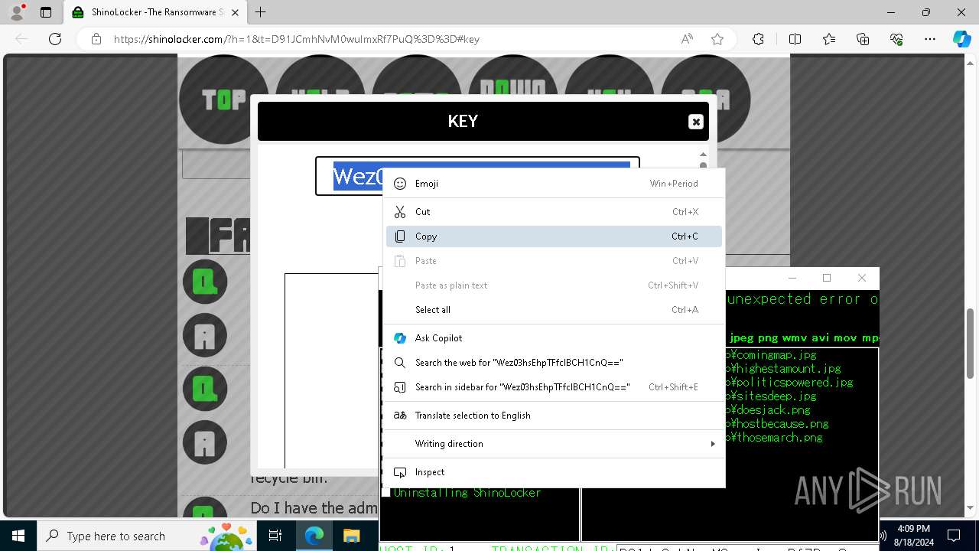Screen dimensions: 979x551
Task: Click the first green Q FAQ icon
Action: [x=204, y=282]
